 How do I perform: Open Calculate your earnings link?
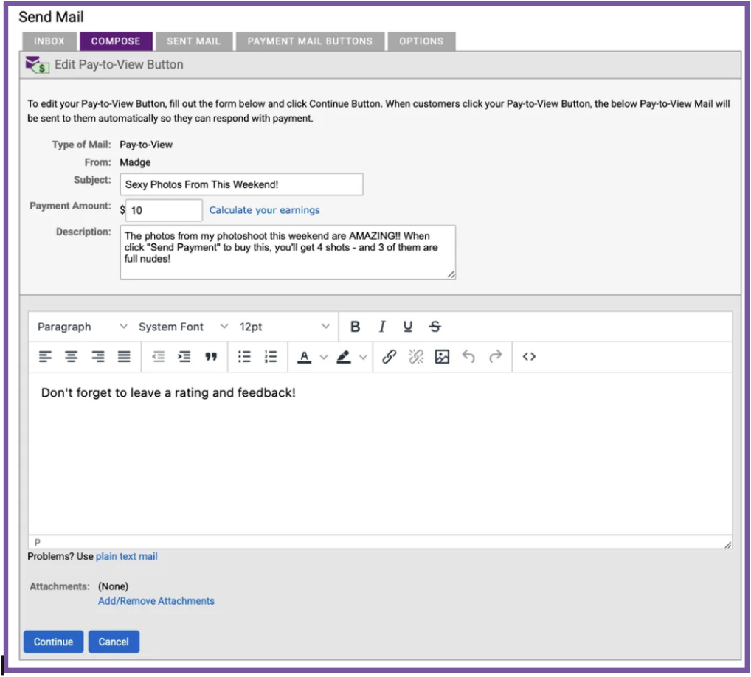pyautogui.click(x=264, y=210)
